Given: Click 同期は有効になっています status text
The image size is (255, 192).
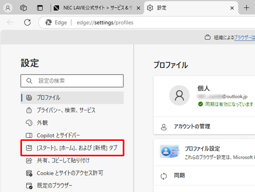Looking at the screenshot, I should 229,104.
